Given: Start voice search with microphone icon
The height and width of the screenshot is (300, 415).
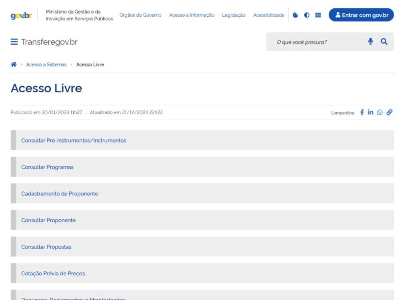Looking at the screenshot, I should coord(370,41).
